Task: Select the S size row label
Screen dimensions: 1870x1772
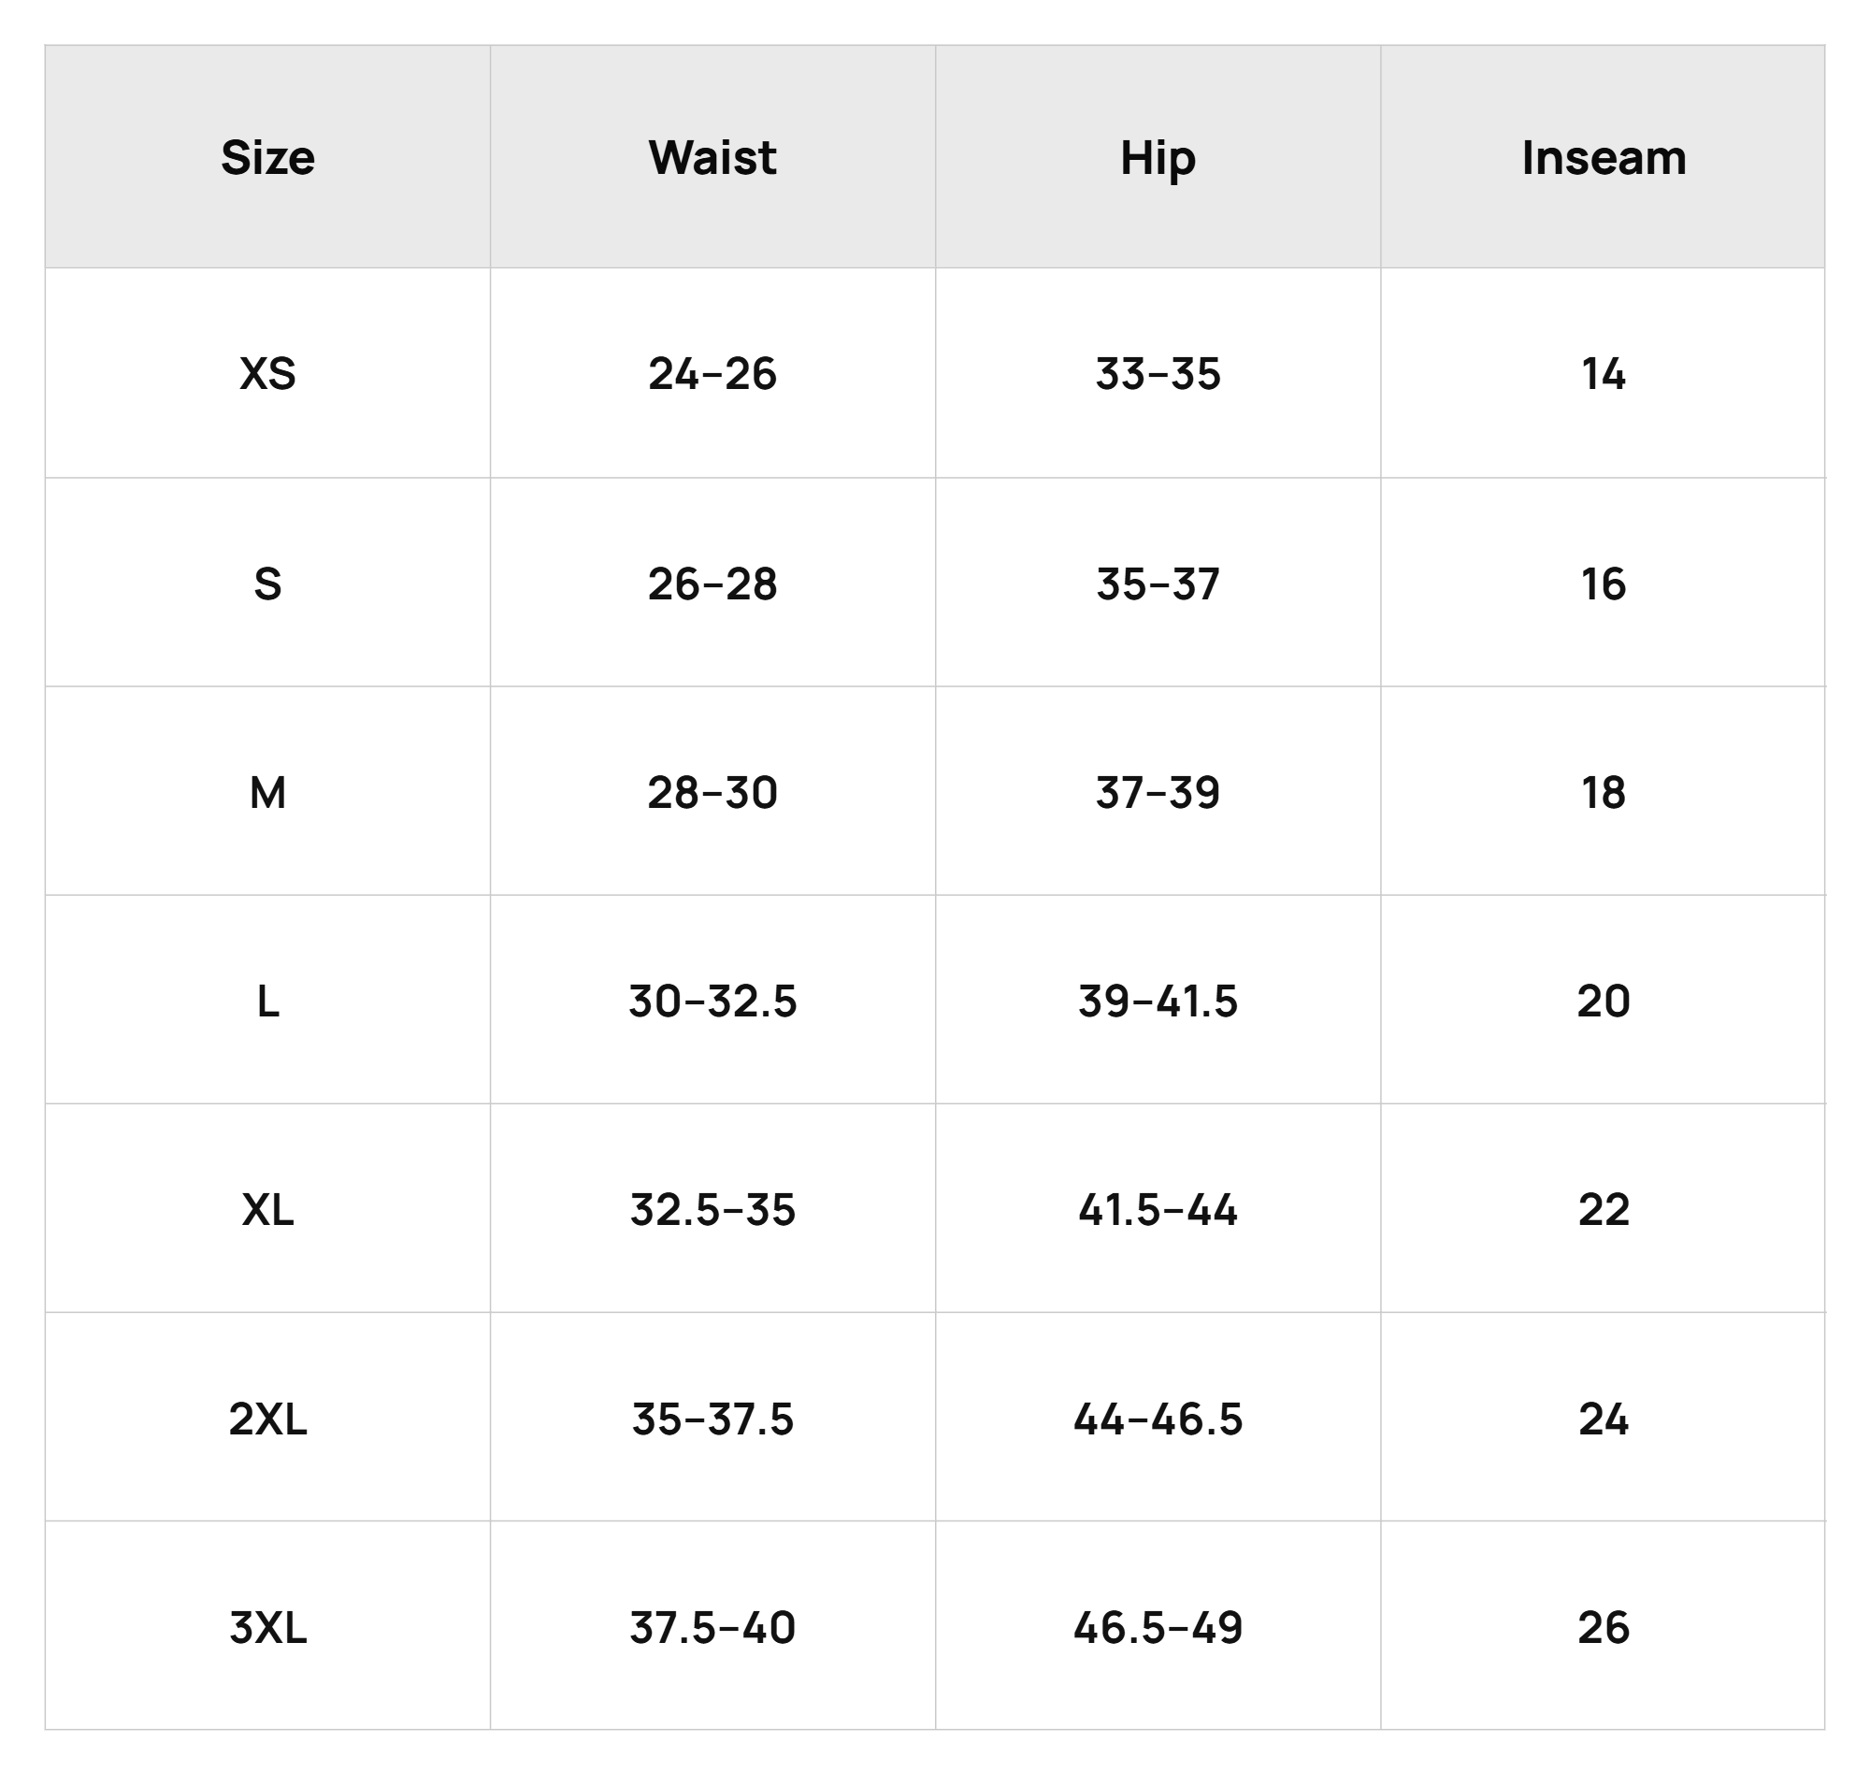Action: (267, 583)
